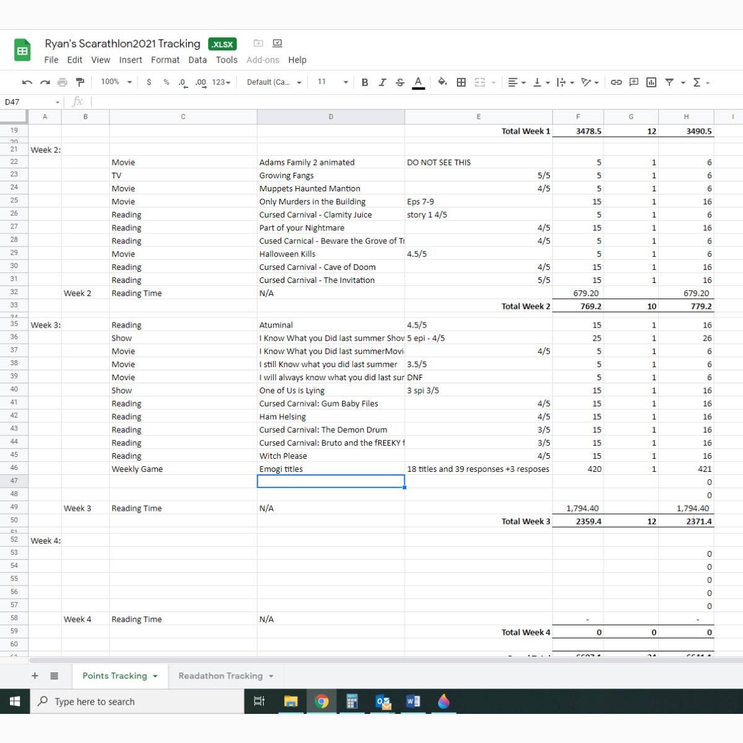Screen dimensions: 743x743
Task: Open the Format menu
Action: pos(165,60)
